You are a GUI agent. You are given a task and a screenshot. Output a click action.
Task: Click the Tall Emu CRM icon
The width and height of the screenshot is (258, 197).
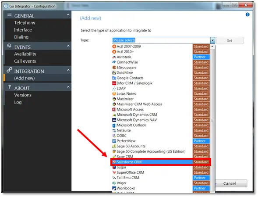[x=114, y=178]
